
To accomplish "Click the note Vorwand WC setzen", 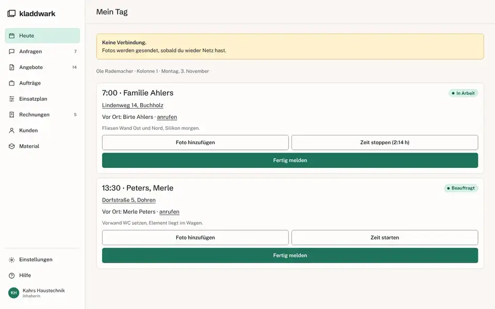I will 153,223.
